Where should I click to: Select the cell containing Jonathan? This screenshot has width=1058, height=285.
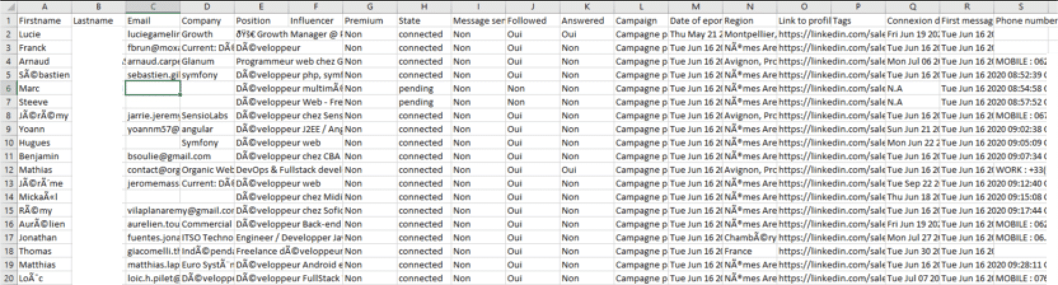click(x=44, y=238)
